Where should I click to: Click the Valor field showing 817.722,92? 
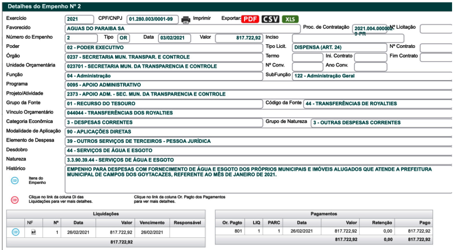pos(239,38)
